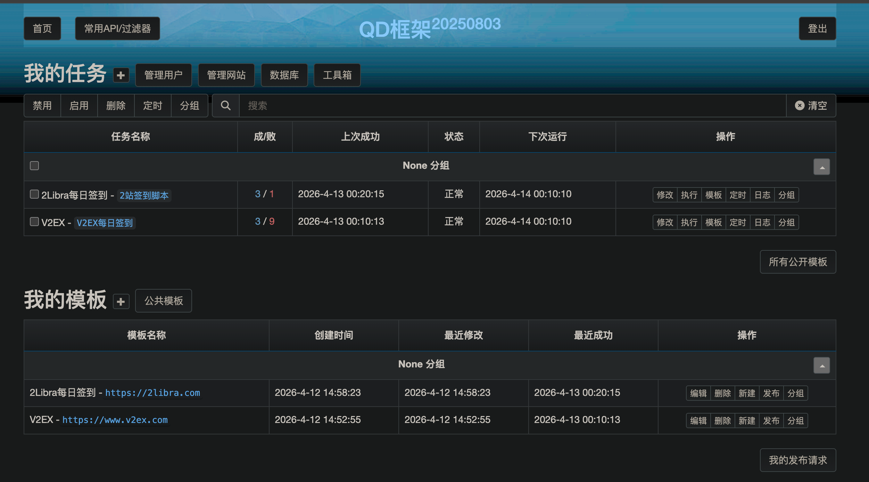
Task: Collapse the tasks None 分组 arrow
Action: (821, 167)
